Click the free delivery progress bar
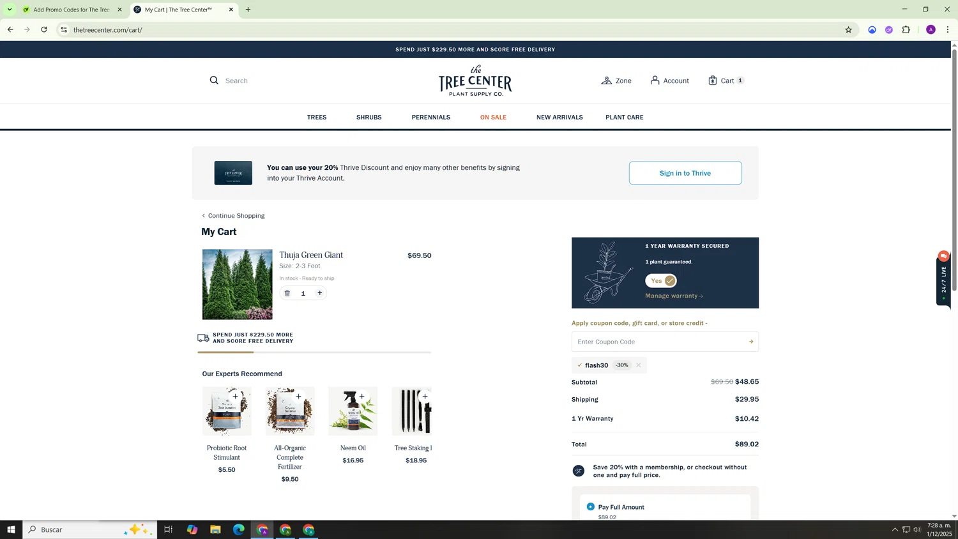Viewport: 958px width, 539px height. [x=314, y=352]
